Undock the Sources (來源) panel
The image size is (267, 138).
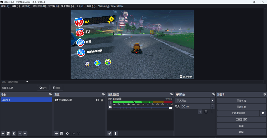104,95
